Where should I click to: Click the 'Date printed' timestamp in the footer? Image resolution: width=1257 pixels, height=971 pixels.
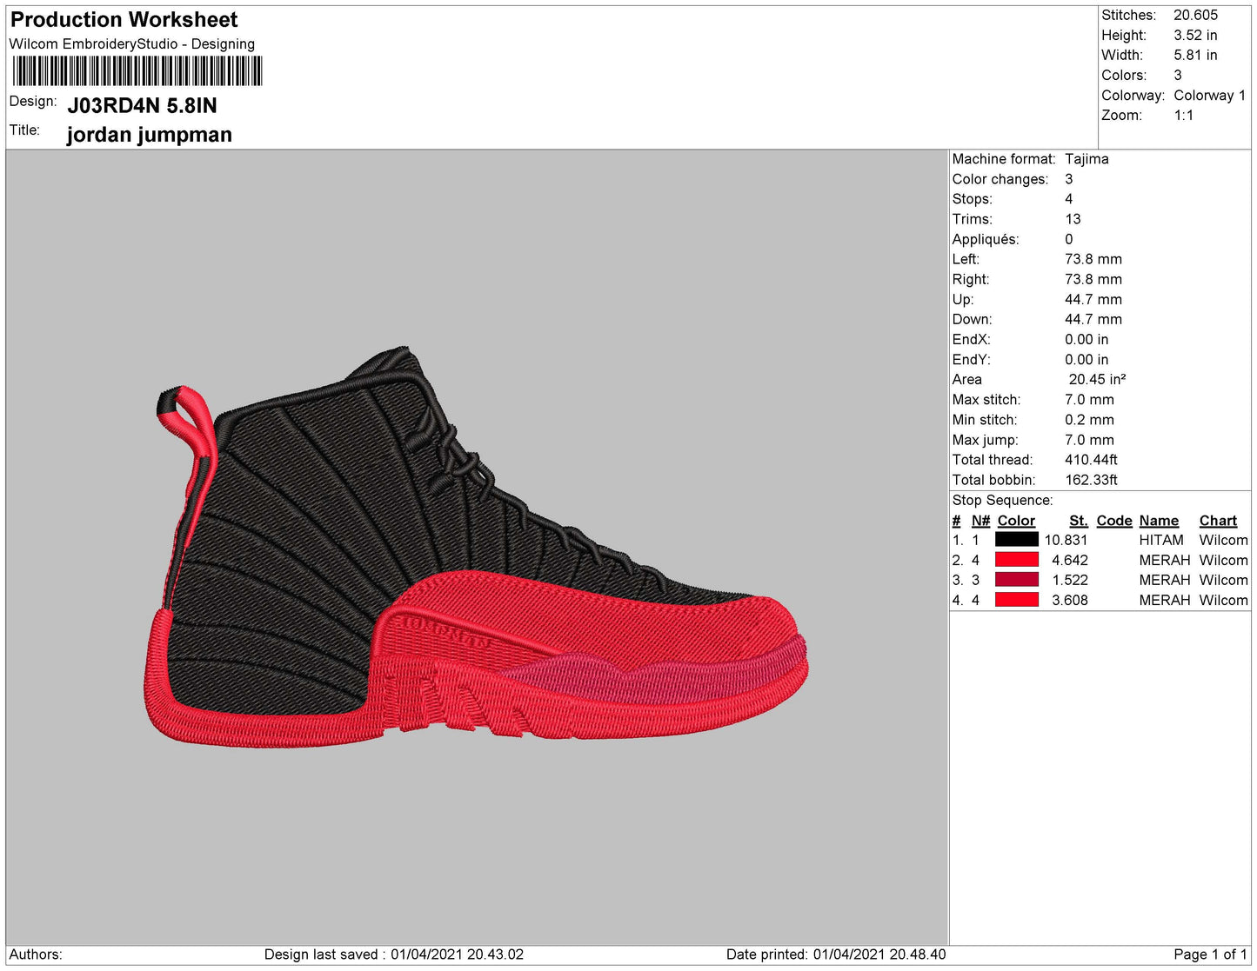(x=836, y=954)
